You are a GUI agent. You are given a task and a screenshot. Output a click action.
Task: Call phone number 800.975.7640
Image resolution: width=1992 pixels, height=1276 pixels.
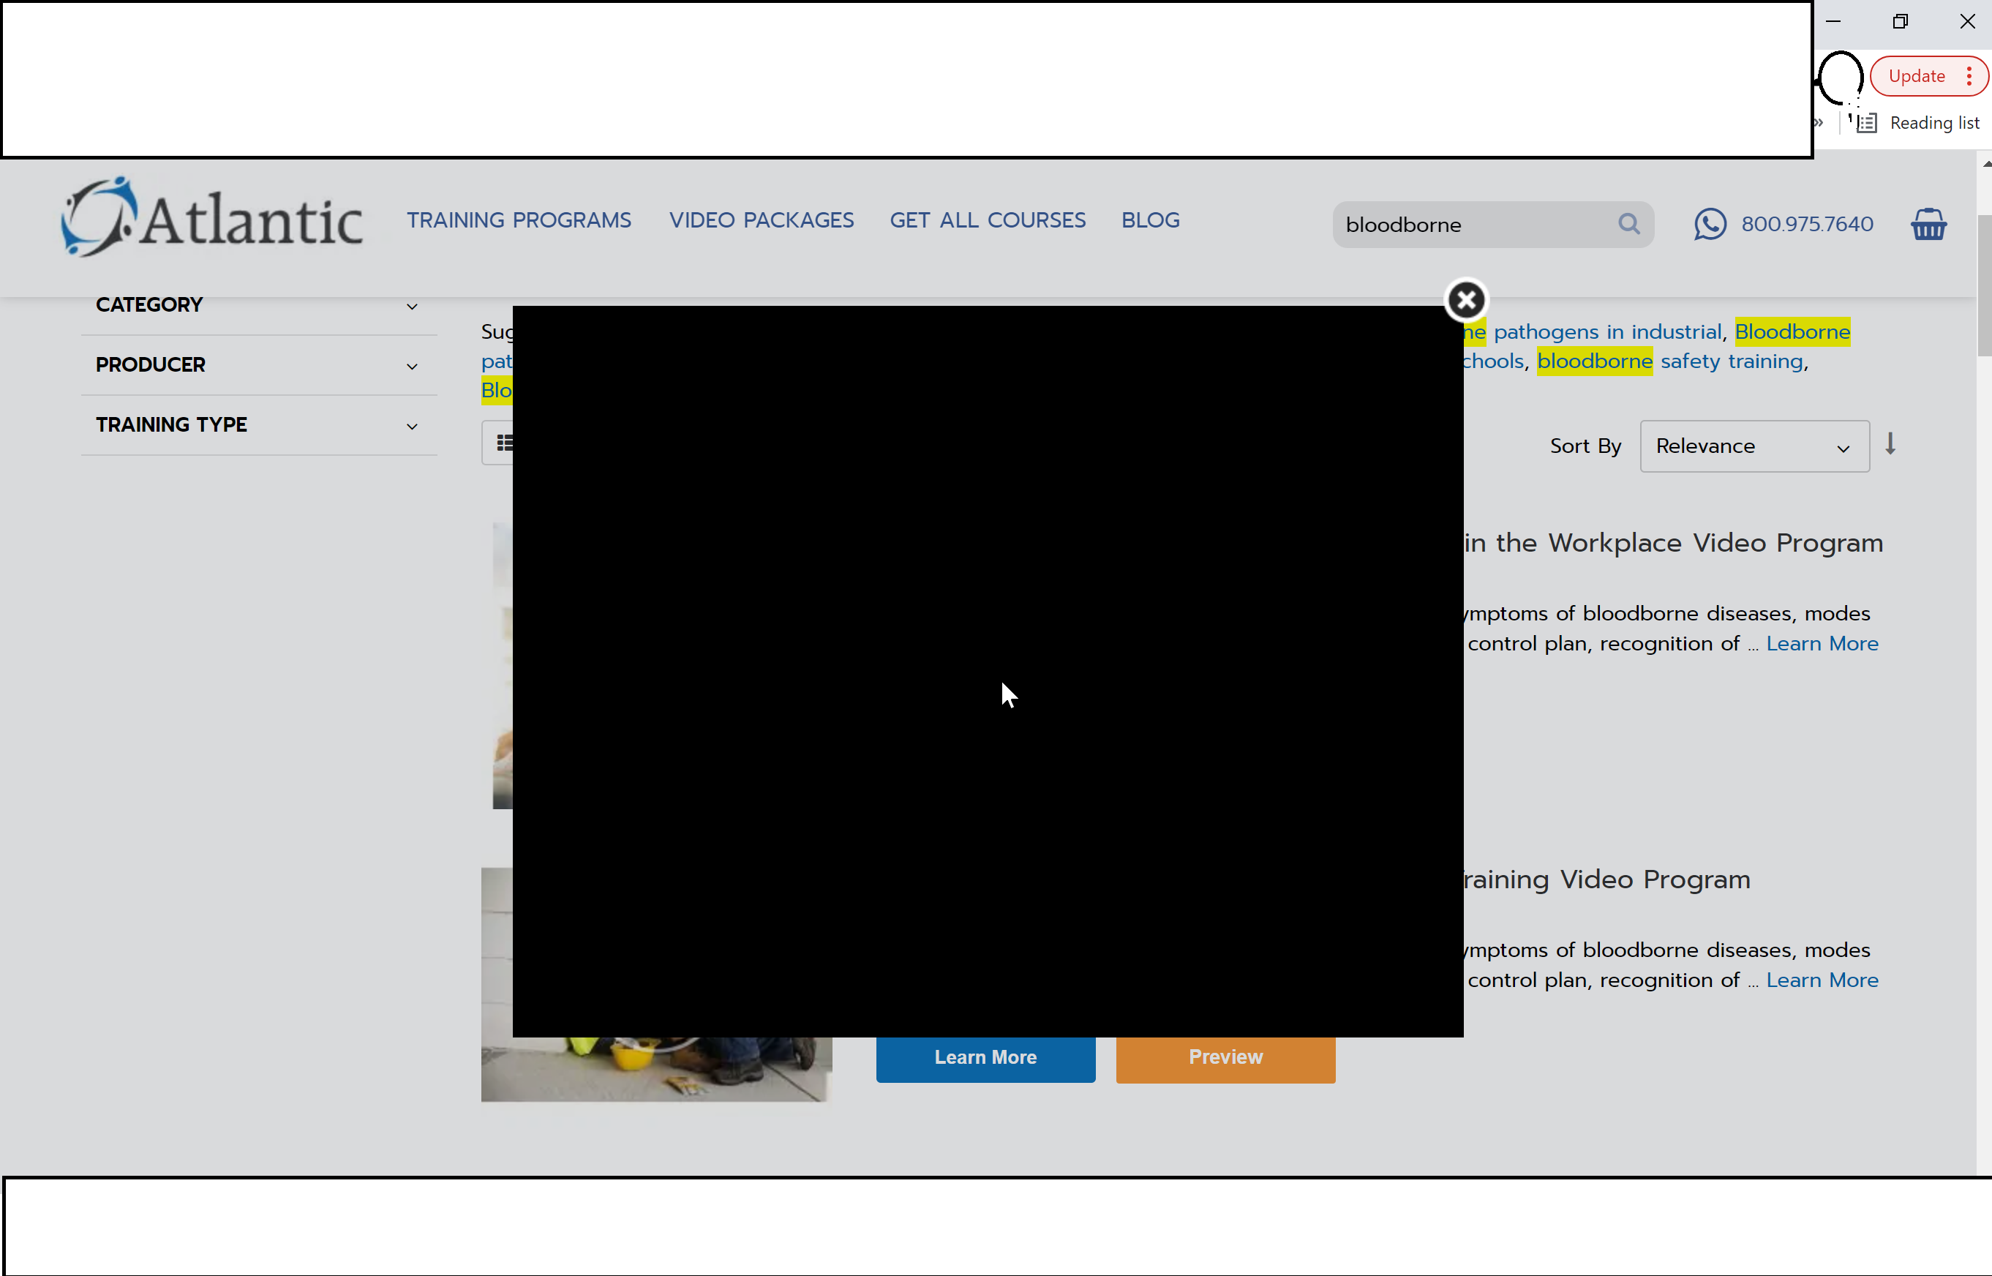[1806, 224]
